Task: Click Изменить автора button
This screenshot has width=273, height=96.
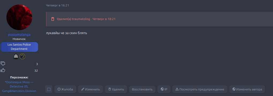Action: [247, 89]
